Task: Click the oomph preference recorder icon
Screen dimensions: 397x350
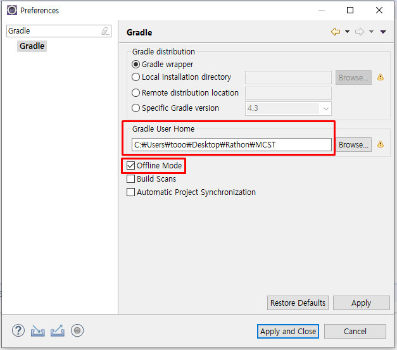Action: (x=77, y=330)
